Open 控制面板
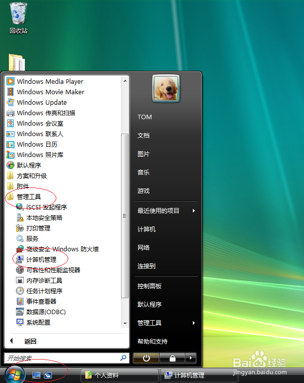The height and width of the screenshot is (383, 304). [150, 286]
